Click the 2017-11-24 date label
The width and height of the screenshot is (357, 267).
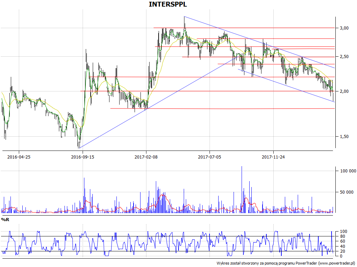tap(273, 157)
